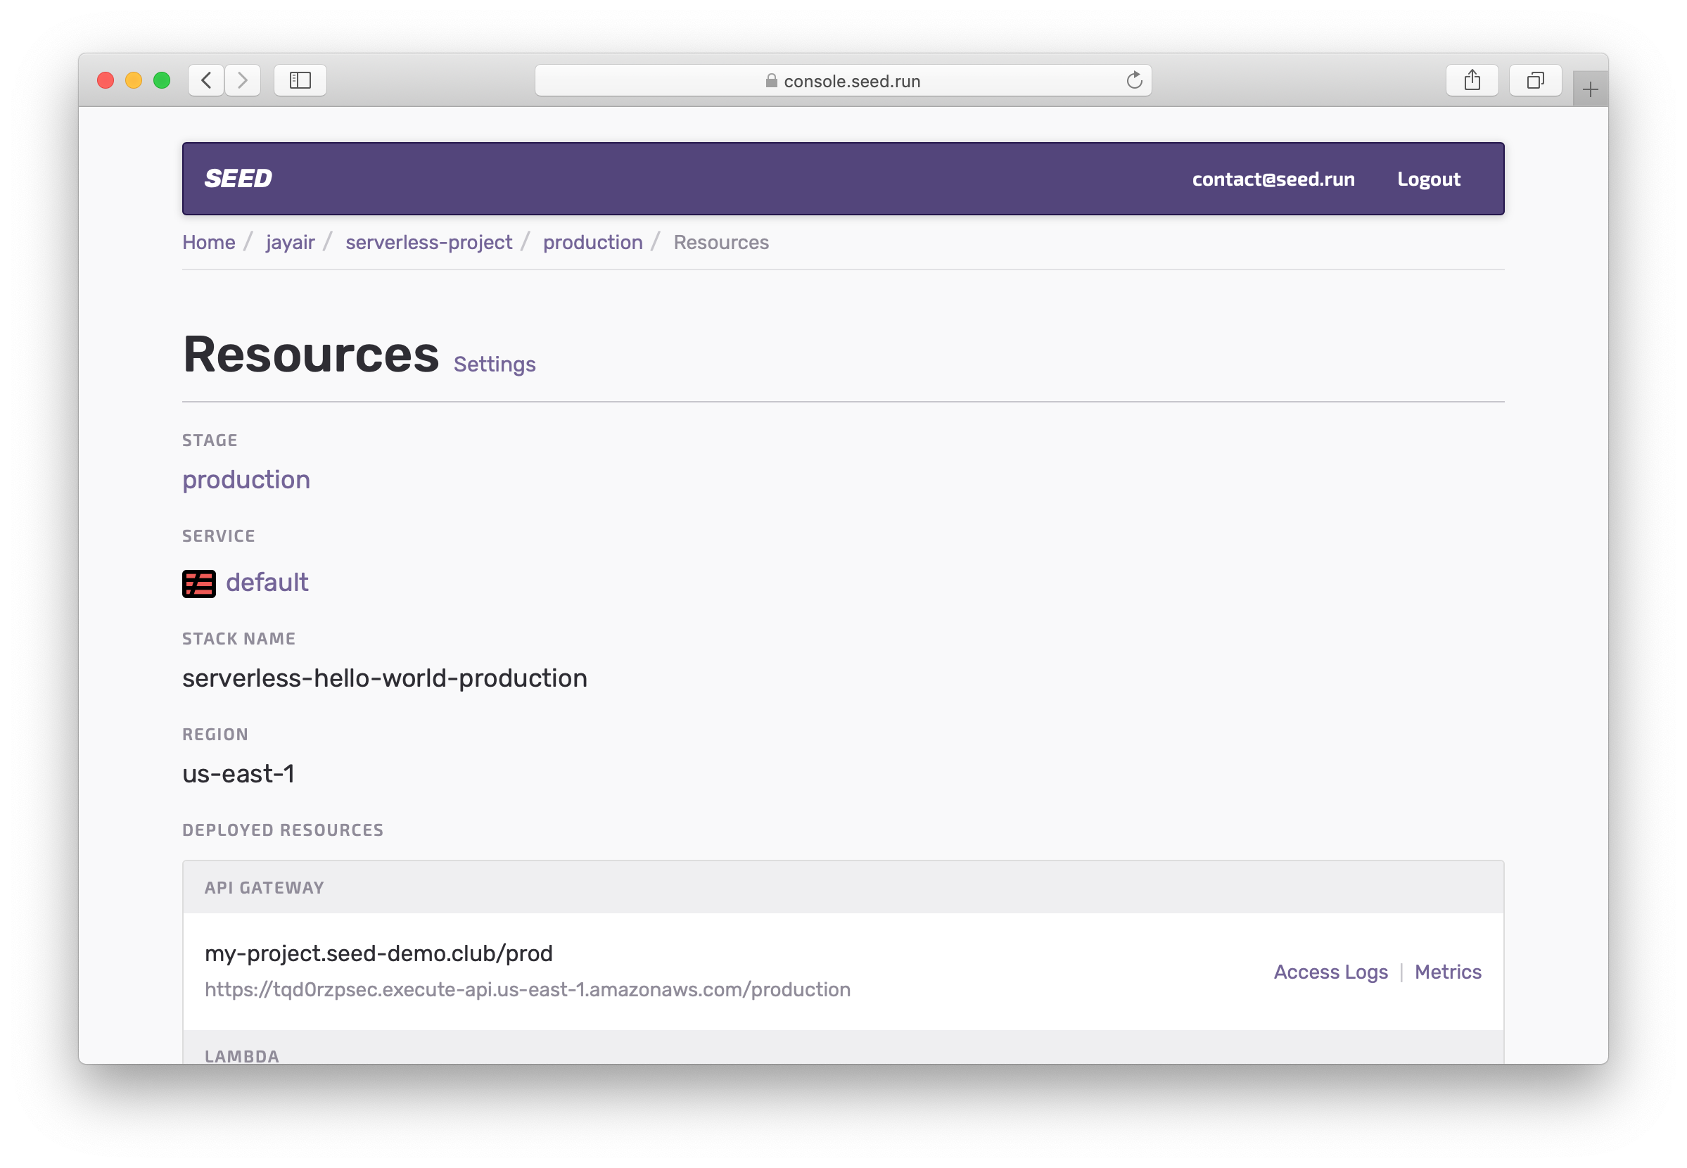Click the lock icon in address bar
This screenshot has width=1687, height=1168.
[771, 80]
